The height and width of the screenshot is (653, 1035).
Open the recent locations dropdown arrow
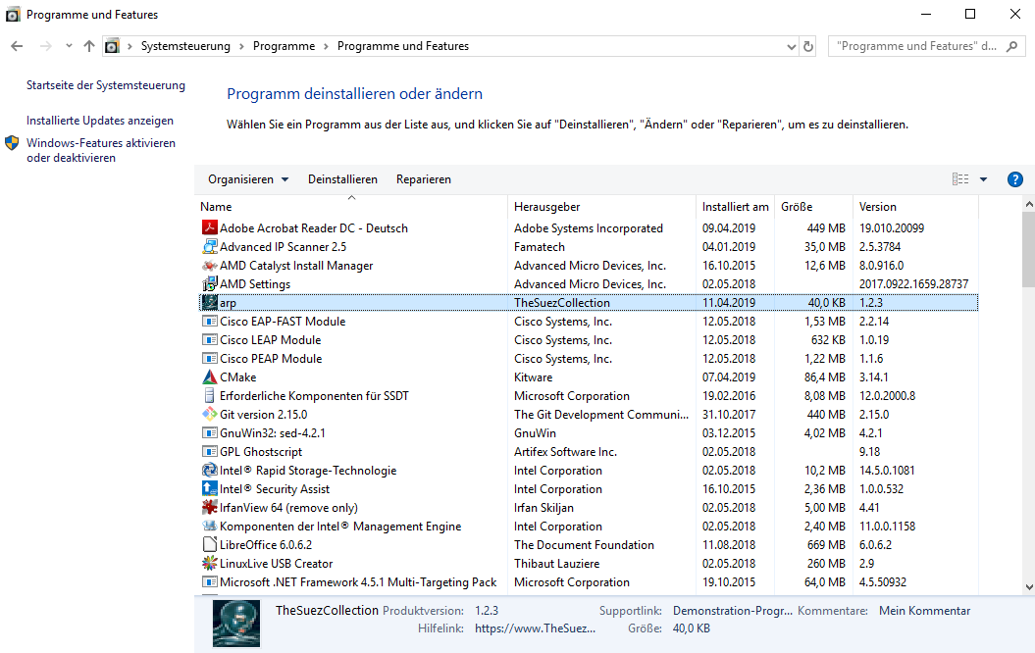(69, 46)
